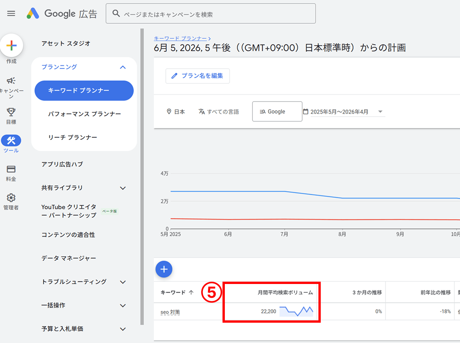Collapse the プランニング section

pos(123,67)
